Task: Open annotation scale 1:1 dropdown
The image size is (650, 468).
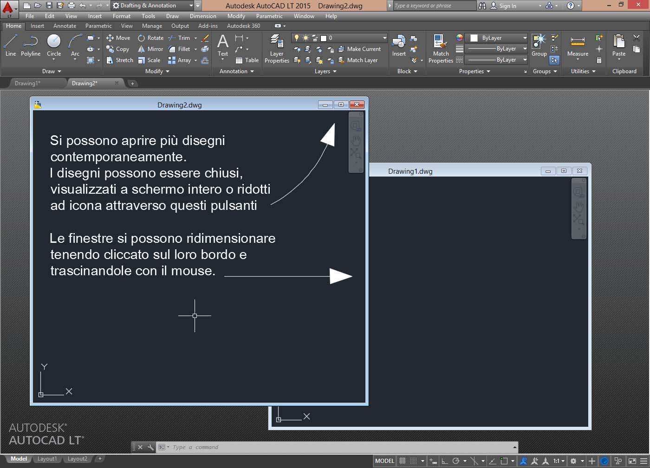Action: 559,461
